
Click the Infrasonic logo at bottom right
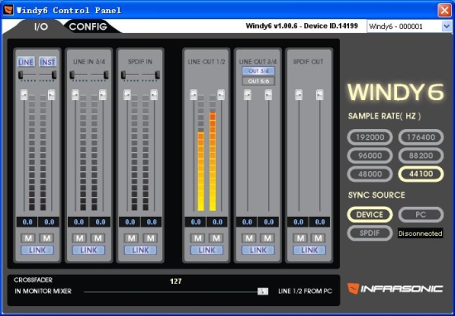point(395,289)
